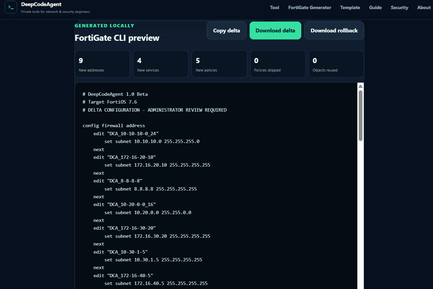Click the DeepCodeAgent terminal logo icon
The image size is (433, 289).
point(11,7)
